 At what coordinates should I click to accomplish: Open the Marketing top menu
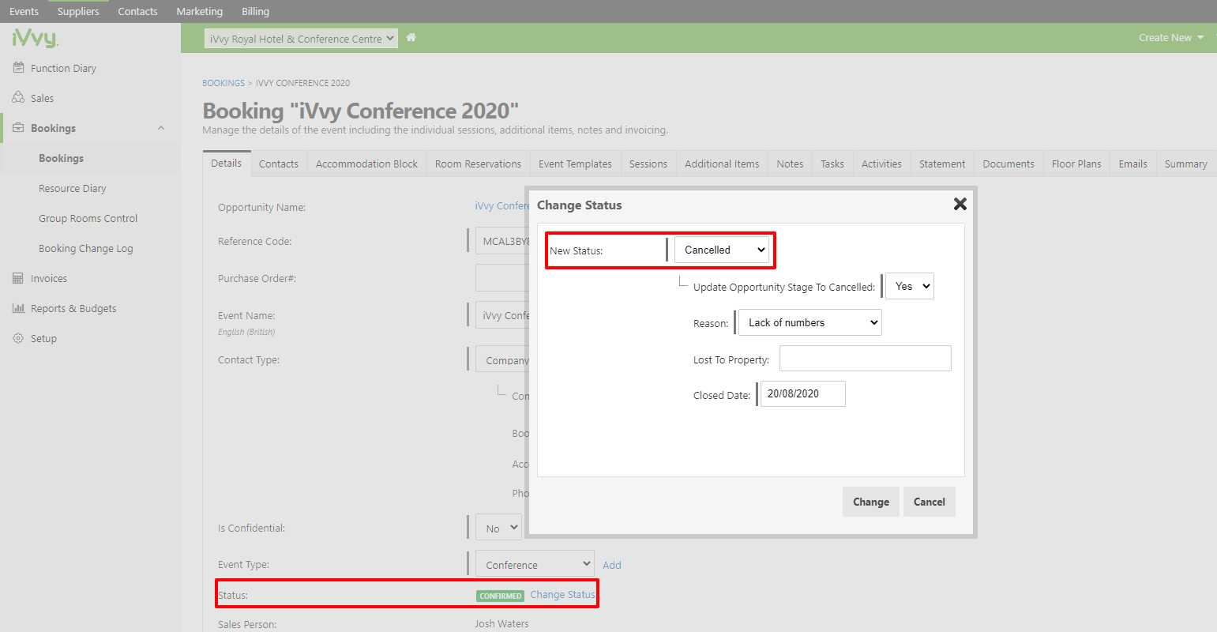199,11
